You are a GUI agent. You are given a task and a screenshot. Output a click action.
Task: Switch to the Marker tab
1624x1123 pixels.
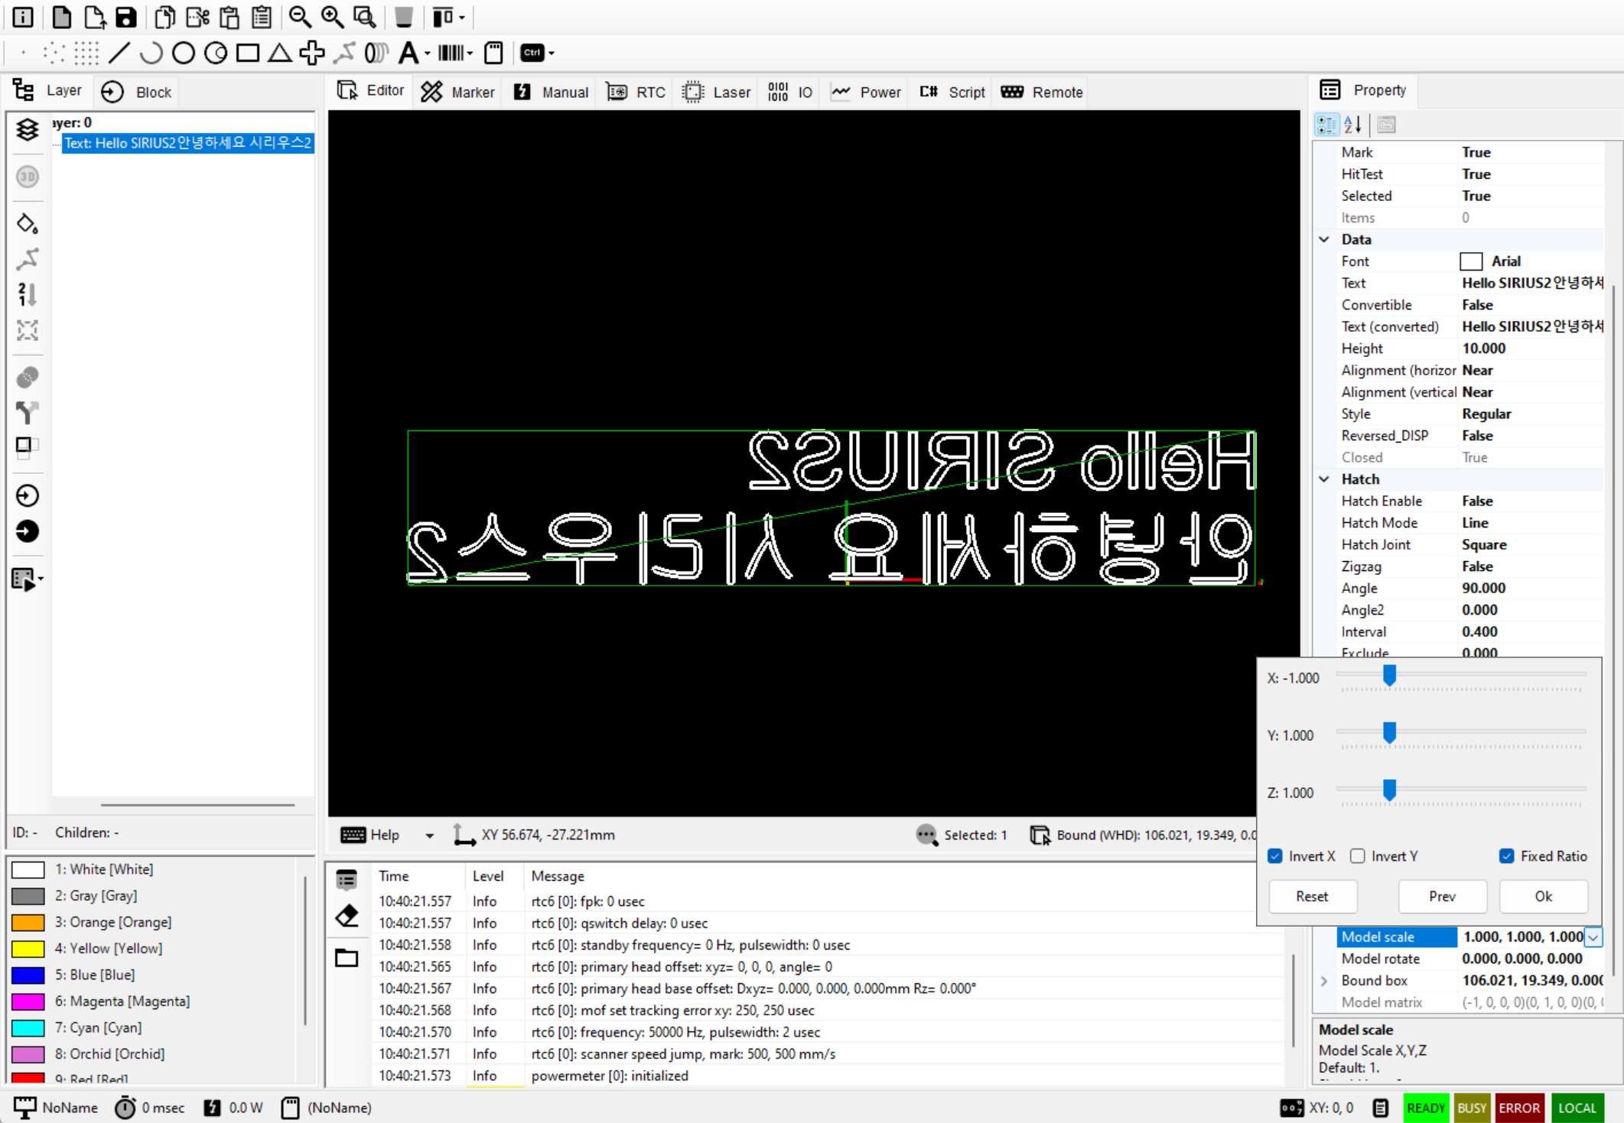click(x=457, y=93)
